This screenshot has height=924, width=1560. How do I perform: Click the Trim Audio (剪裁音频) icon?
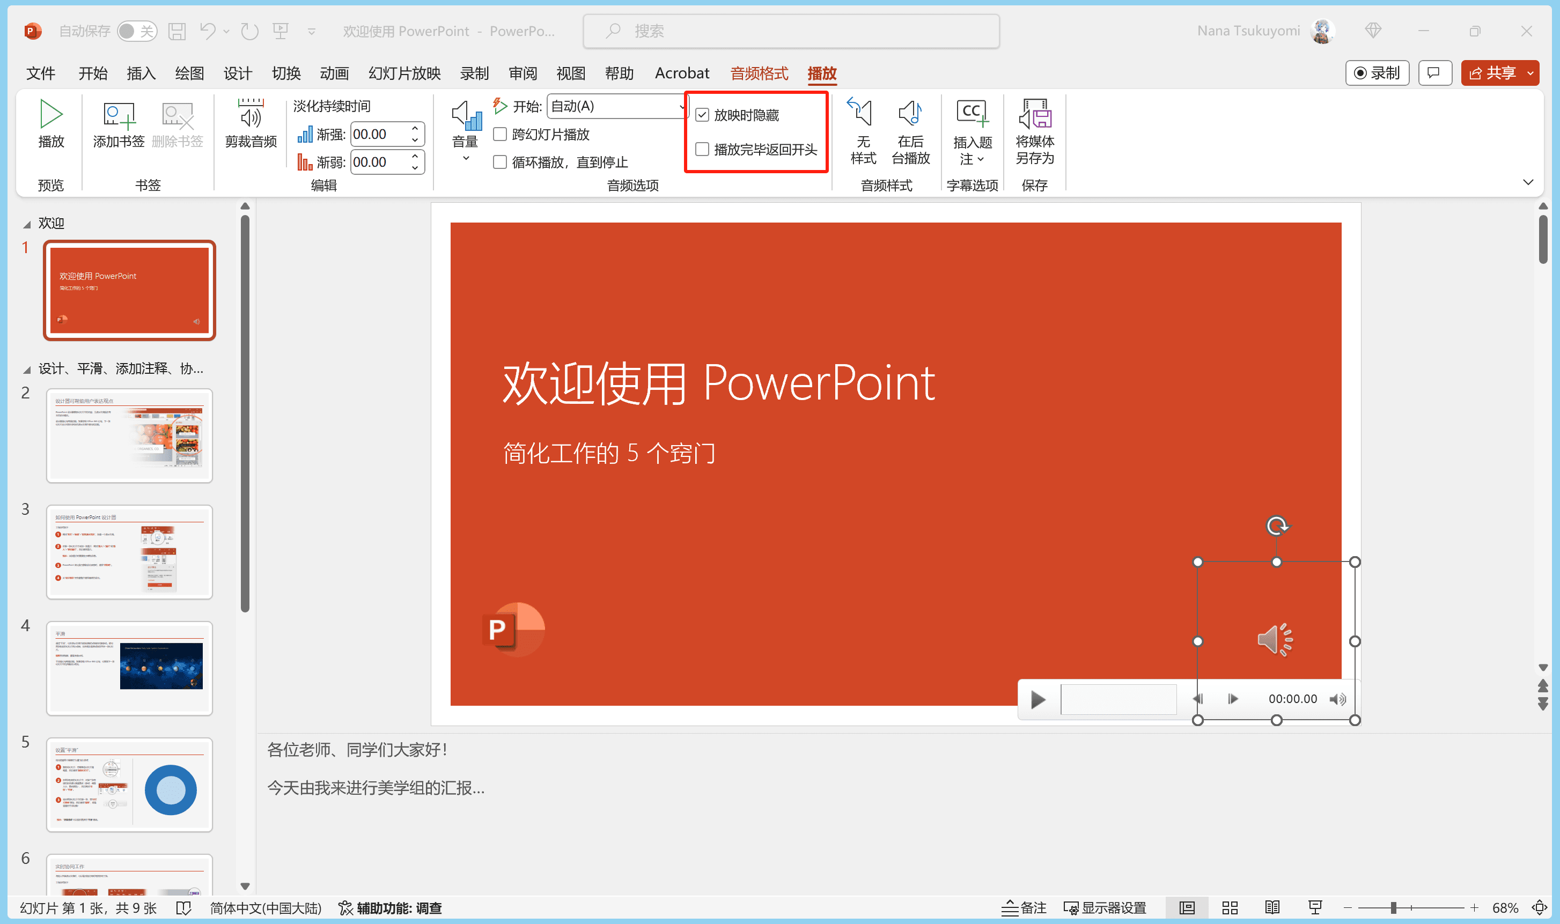(x=251, y=116)
